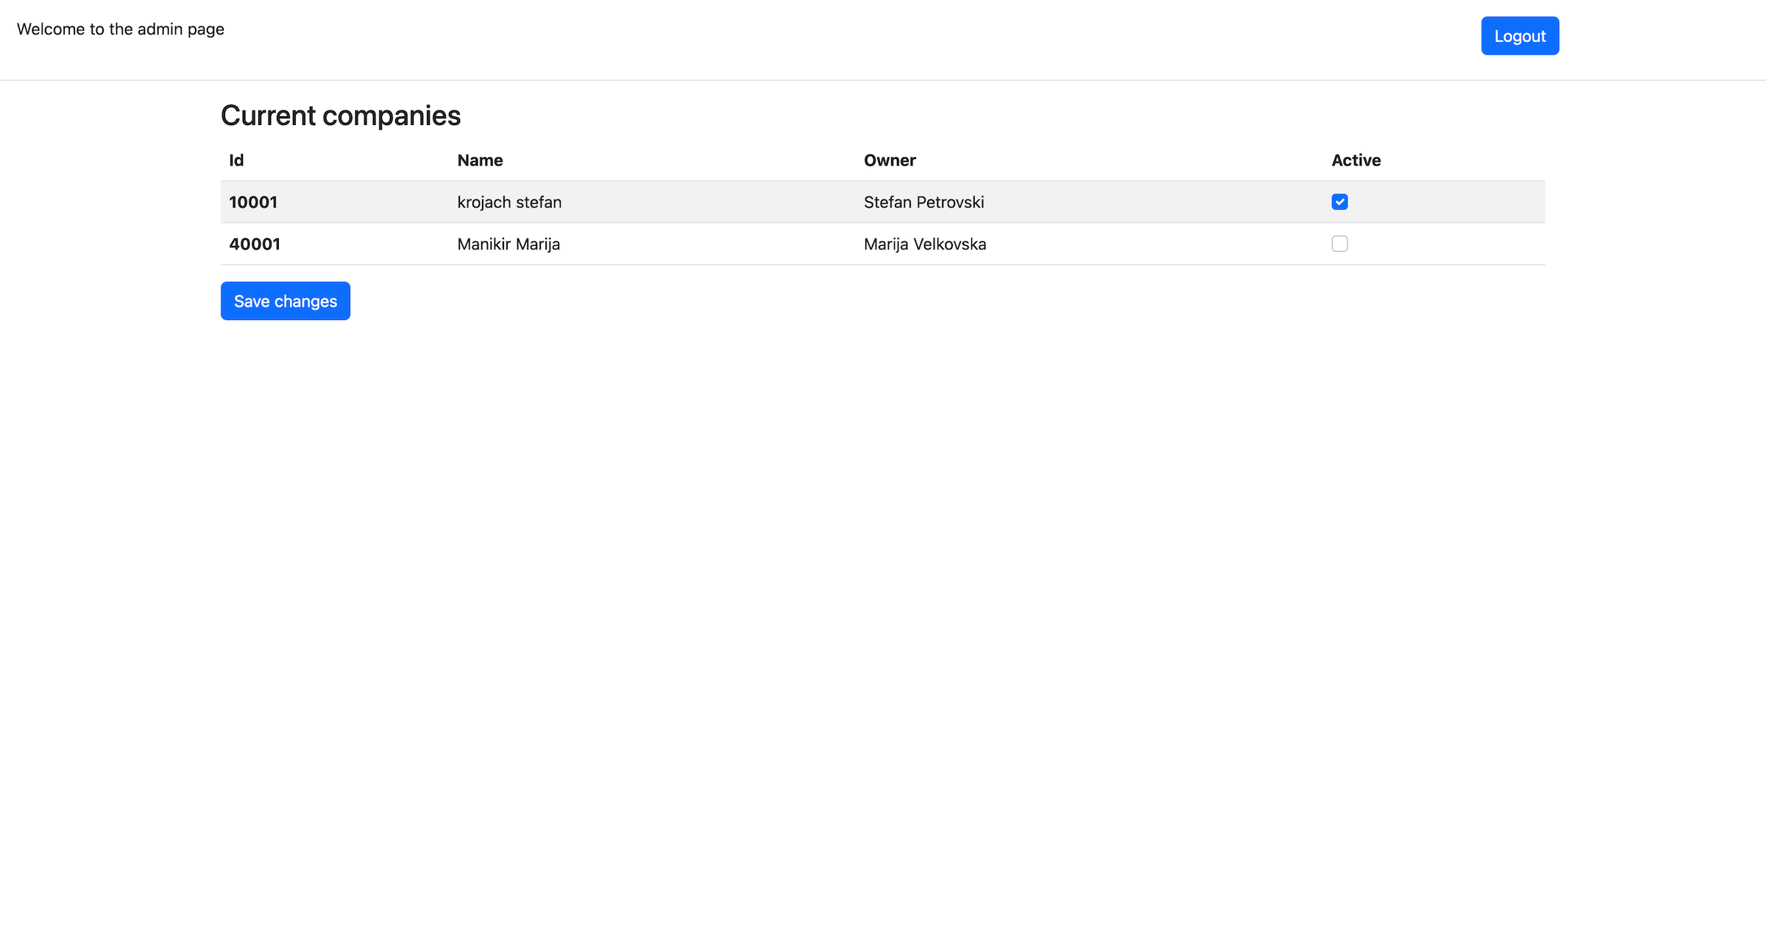Image resolution: width=1766 pixels, height=938 pixels.
Task: Click owner Stefan Petrovski cell
Action: point(923,202)
